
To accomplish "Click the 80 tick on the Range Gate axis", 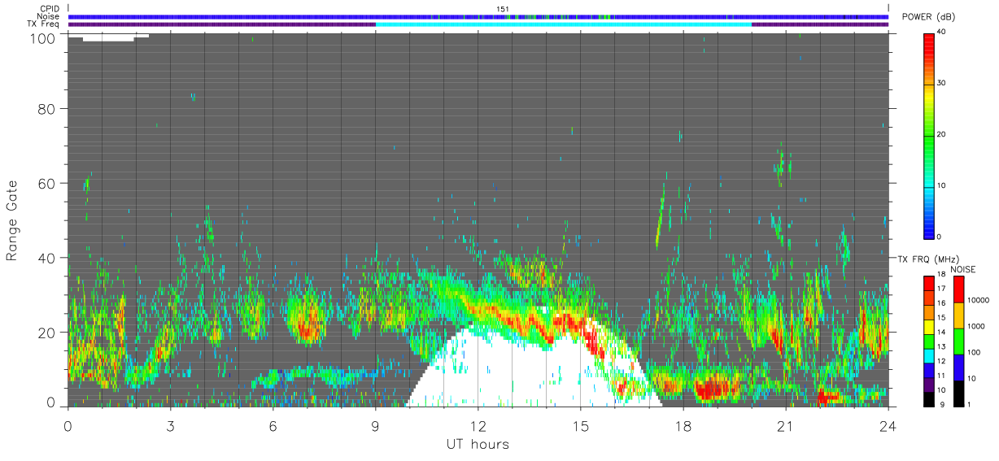I will coord(46,108).
